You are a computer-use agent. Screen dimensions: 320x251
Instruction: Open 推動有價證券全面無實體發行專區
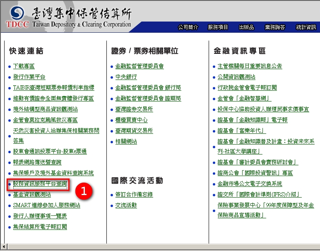53,99
